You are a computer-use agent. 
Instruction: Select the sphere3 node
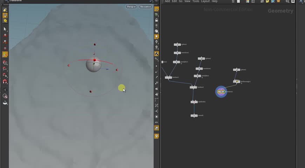tap(237, 70)
